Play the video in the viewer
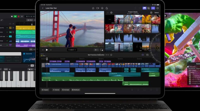This screenshot has width=200, height=111. (x=47, y=50)
